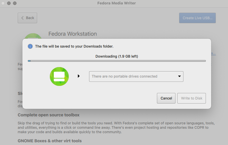Click the Complete open source toolbox heading
Image resolution: width=228 pixels, height=145 pixels.
tap(48, 115)
